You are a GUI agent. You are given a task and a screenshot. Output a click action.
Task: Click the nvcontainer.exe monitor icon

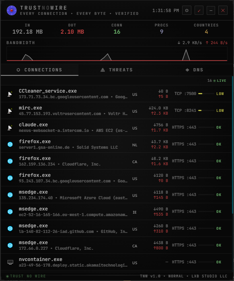[x=10, y=262]
